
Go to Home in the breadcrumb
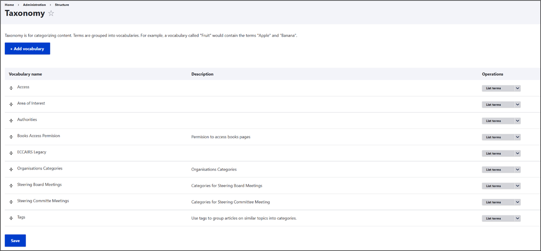click(9, 4)
